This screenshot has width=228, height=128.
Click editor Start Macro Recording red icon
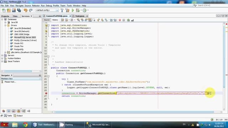(120, 20)
